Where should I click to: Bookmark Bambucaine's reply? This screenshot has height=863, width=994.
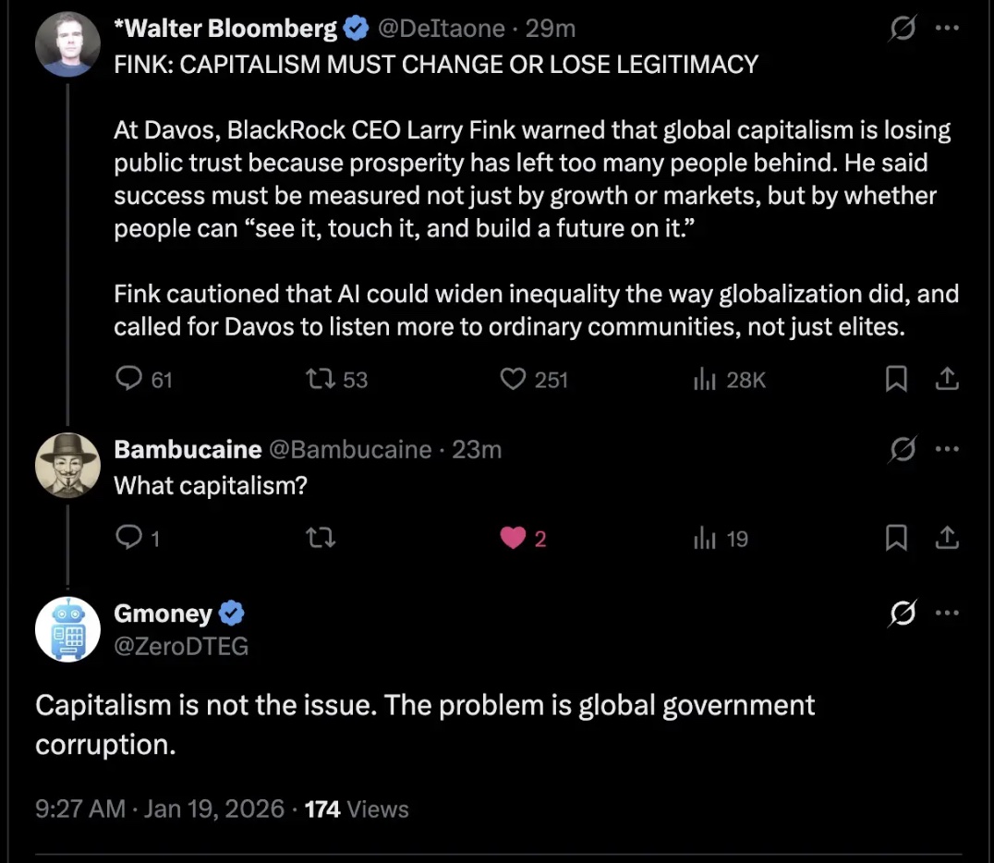(x=896, y=538)
